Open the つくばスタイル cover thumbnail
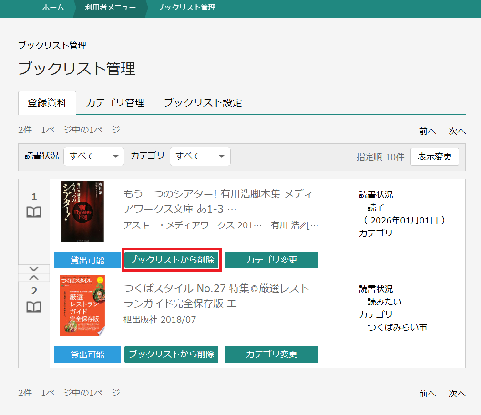Viewport: 481px width, 415px height. (x=82, y=306)
